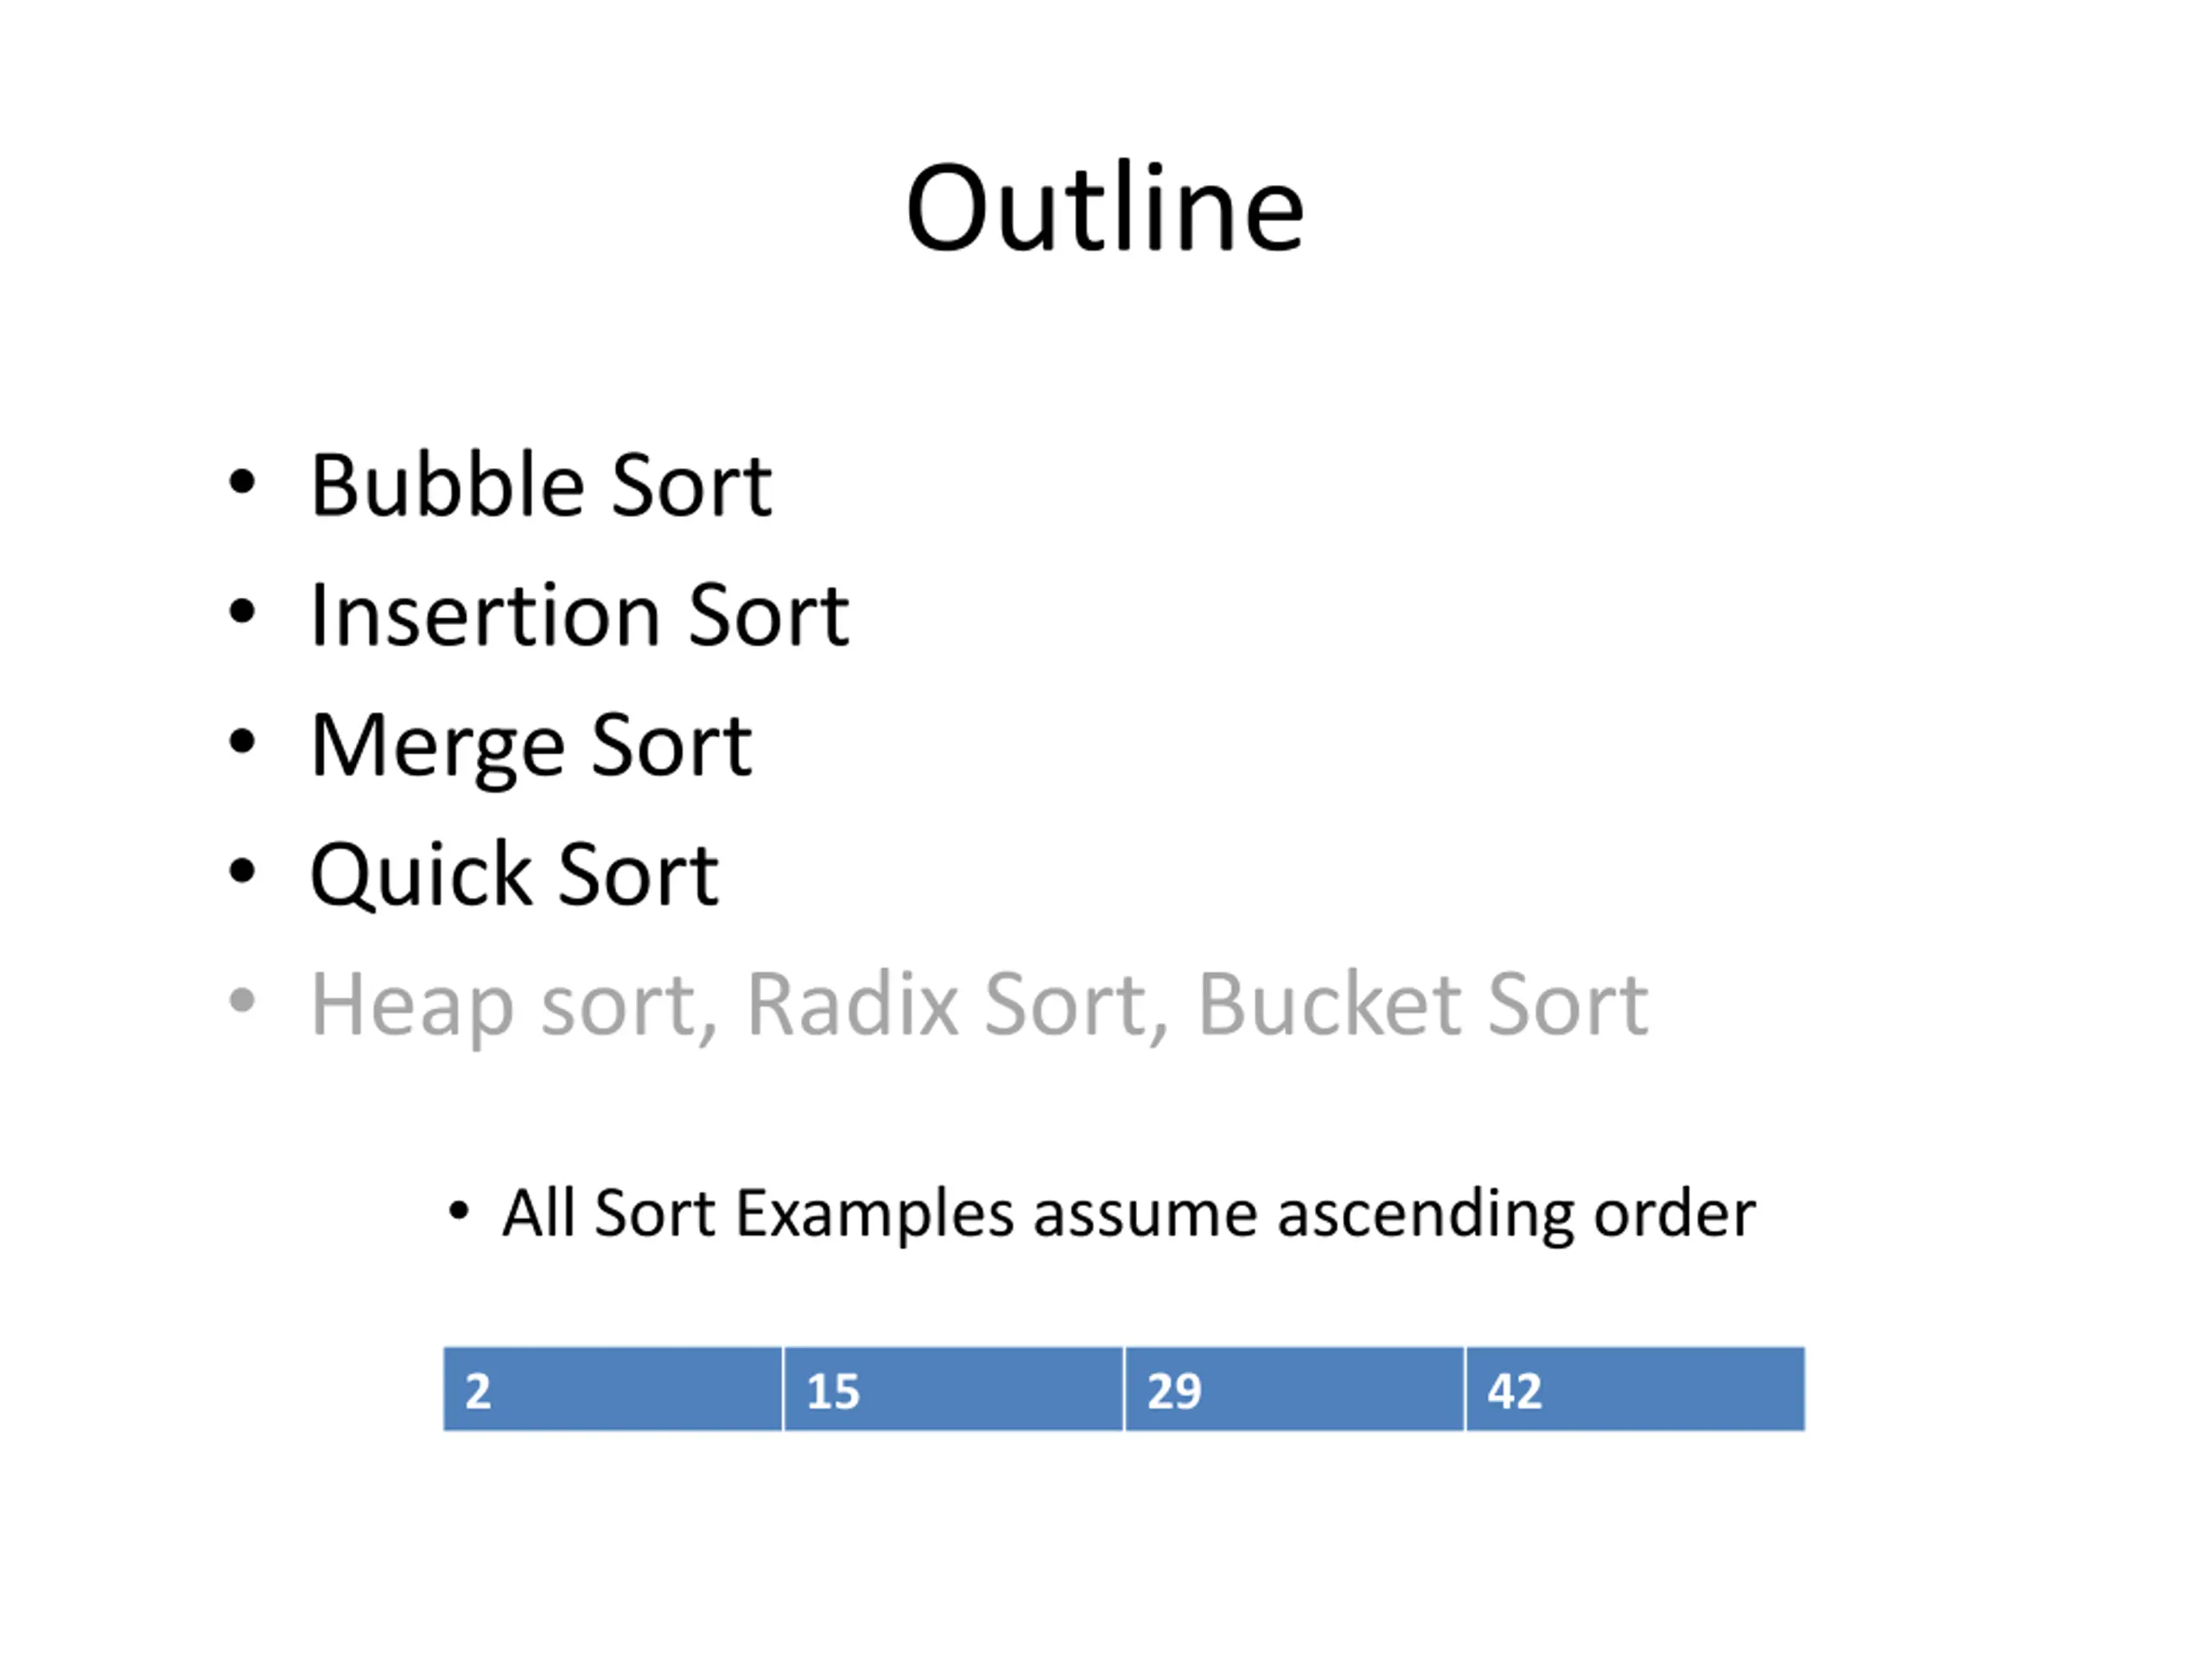This screenshot has height=1659, width=2212.
Task: Click the Outline slide title
Action: (1105, 208)
